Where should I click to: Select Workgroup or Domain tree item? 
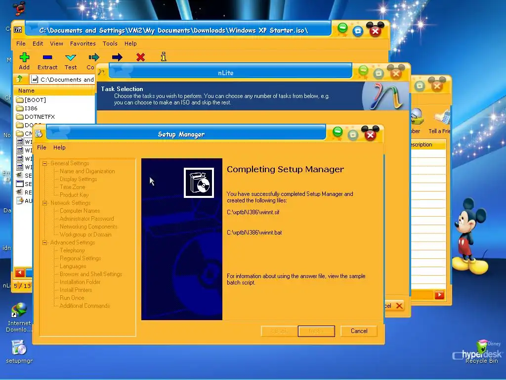(x=85, y=235)
